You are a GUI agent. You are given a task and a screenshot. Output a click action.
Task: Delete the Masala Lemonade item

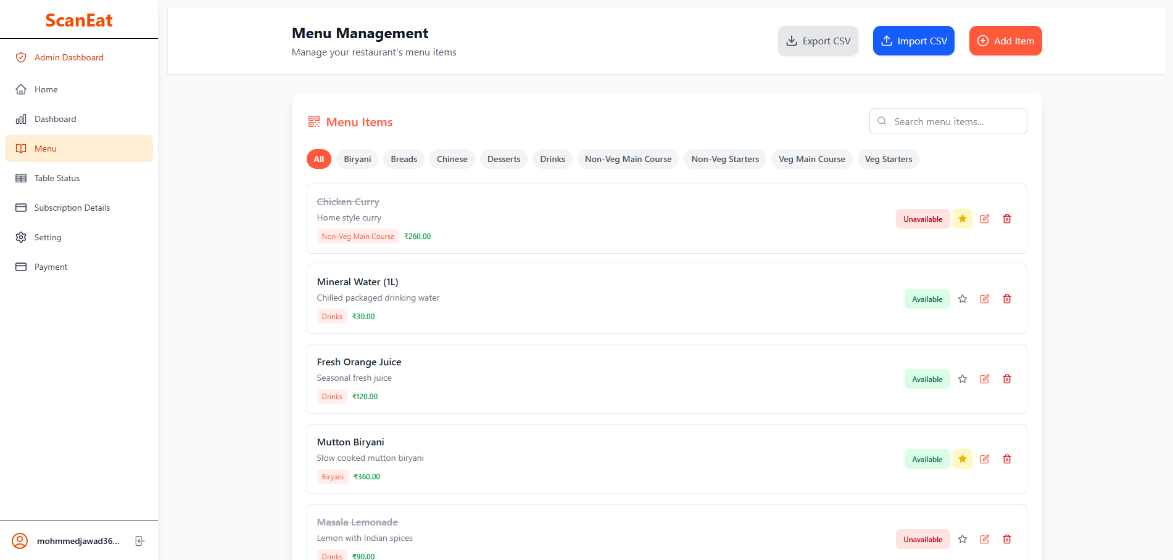click(1007, 539)
